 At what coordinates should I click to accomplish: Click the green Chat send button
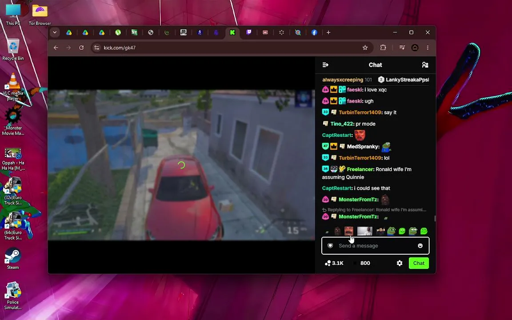click(x=419, y=263)
